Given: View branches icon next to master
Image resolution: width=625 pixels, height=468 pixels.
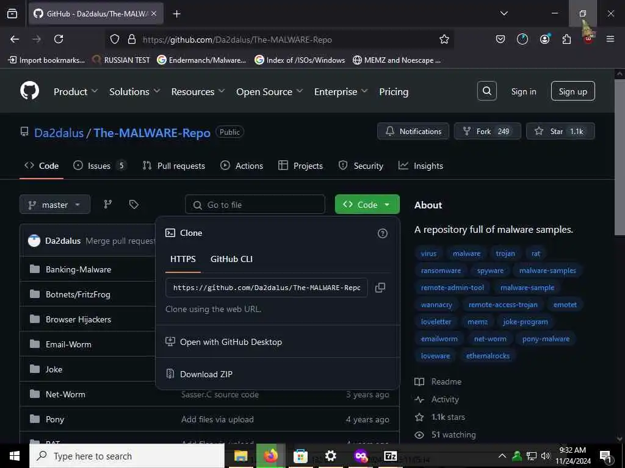Looking at the screenshot, I should [x=107, y=205].
